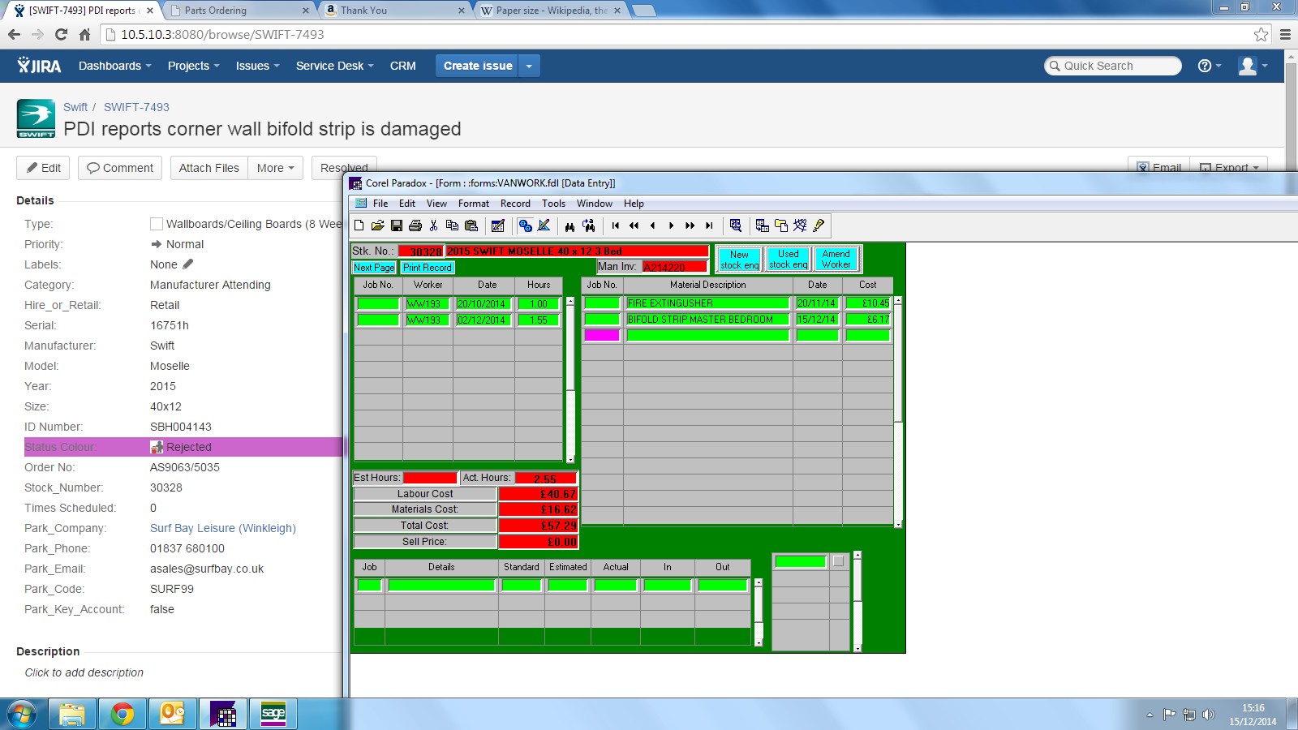This screenshot has height=730, width=1298.
Task: Click Attach Files on the issue
Action: (209, 168)
